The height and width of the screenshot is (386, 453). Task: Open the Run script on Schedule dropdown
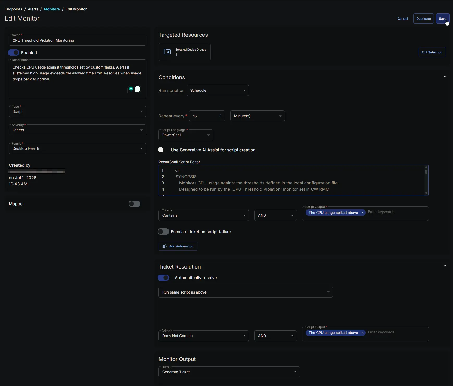click(x=218, y=90)
